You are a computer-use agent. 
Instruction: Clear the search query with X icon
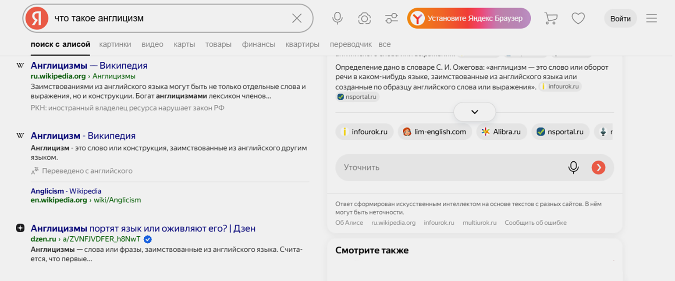pos(297,18)
